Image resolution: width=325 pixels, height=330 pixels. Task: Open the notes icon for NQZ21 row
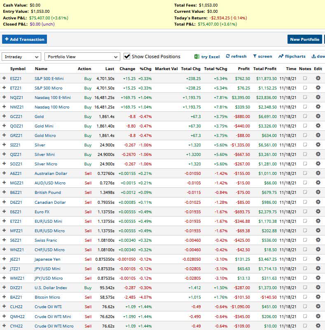click(305, 98)
